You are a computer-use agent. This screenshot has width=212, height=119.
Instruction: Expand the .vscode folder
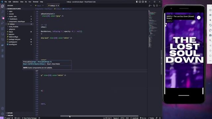point(11,14)
